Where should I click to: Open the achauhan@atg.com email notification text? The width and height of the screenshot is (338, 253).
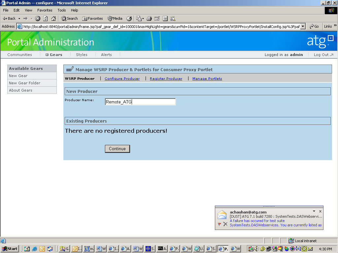tap(248, 212)
